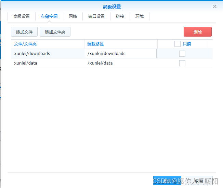
Task: Switch to the 环境 tab
Action: click(140, 16)
